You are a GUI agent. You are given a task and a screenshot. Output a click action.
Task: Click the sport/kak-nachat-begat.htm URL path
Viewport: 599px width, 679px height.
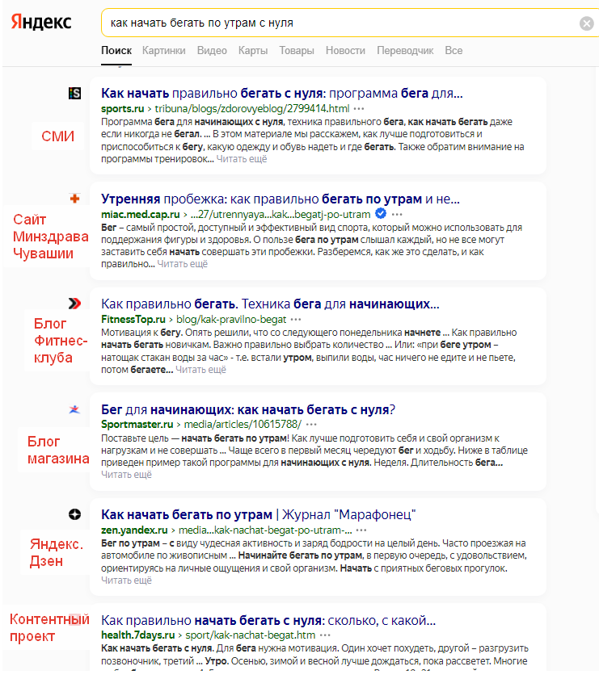point(250,635)
